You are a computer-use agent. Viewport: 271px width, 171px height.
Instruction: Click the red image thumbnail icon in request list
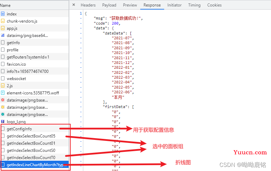click(x=3, y=100)
